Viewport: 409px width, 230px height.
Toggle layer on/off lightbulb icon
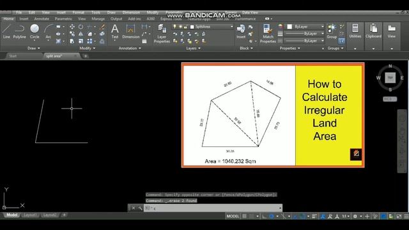174,27
